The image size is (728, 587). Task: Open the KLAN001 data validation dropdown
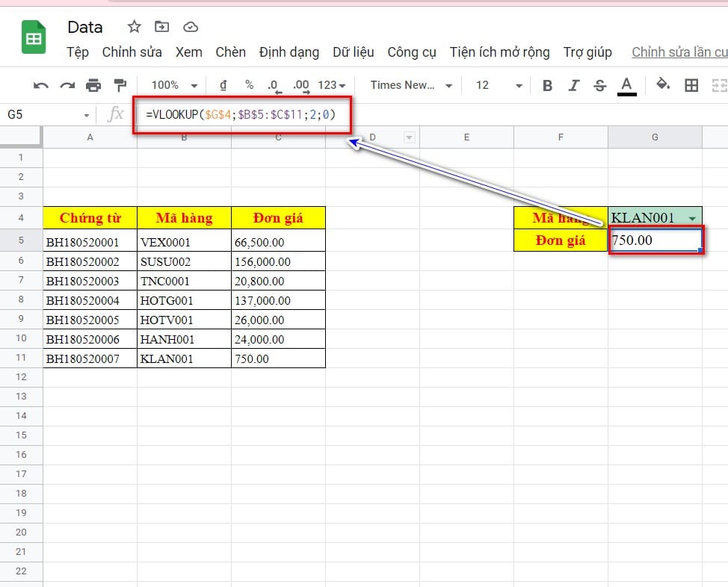pos(692,219)
